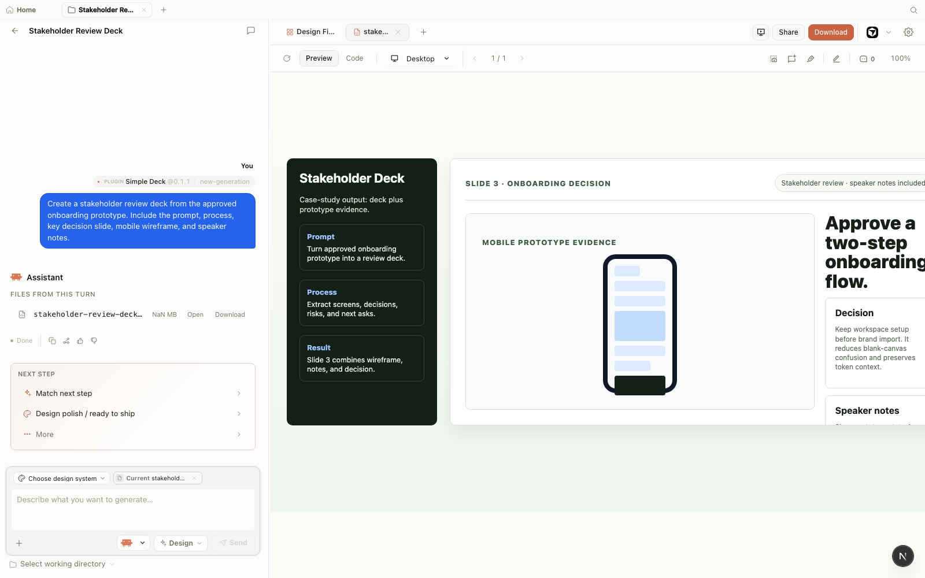Viewport: 925px width, 578px height.
Task: Open the comments counter showing 0
Action: 867,59
